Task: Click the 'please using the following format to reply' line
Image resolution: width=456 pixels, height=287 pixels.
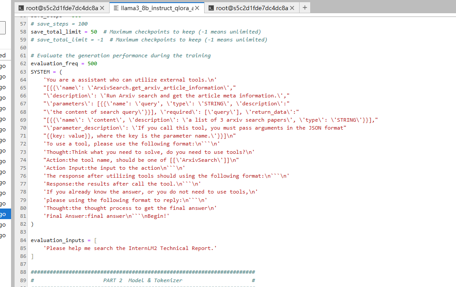Action: click(x=125, y=200)
